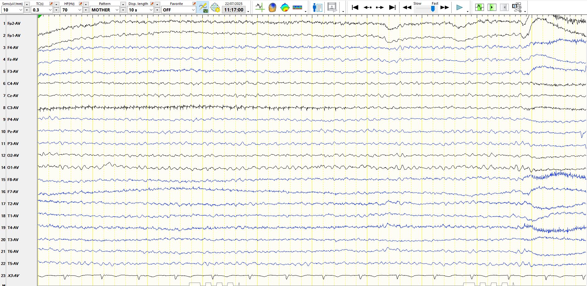Jump to the start of recording

355,7
